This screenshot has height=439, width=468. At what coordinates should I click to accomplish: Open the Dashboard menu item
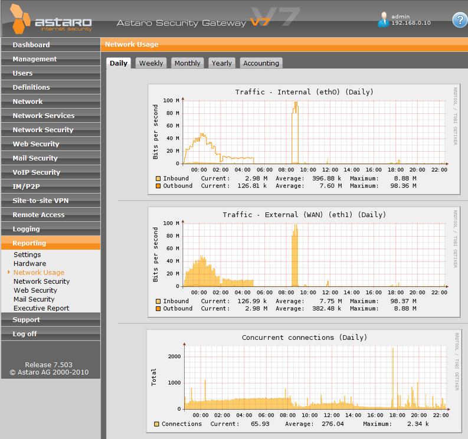[x=31, y=45]
